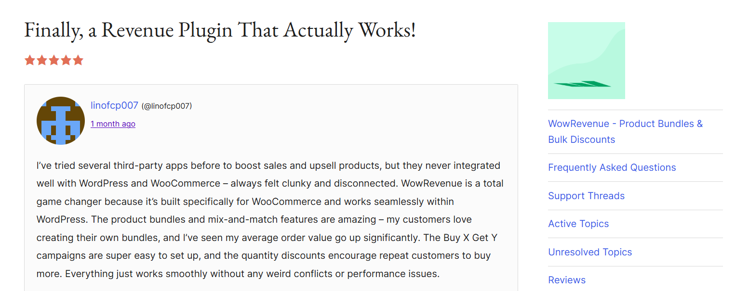The image size is (749, 291).
Task: Open the Unresolved Topics page
Action: tap(590, 252)
